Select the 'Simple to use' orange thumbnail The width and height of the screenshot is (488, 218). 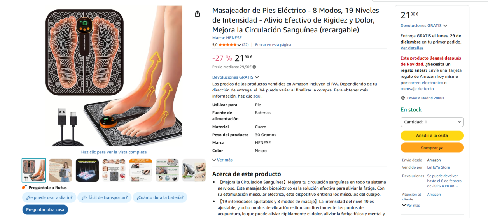[x=140, y=170]
